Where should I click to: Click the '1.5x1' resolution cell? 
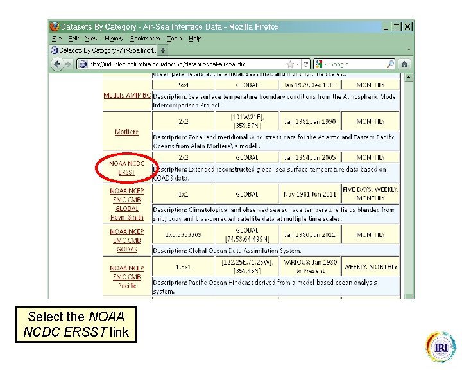[184, 267]
